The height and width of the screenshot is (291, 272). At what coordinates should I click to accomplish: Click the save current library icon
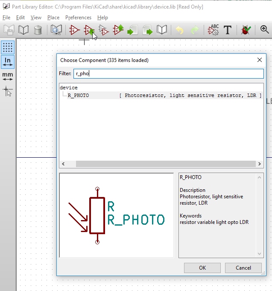tap(9, 30)
